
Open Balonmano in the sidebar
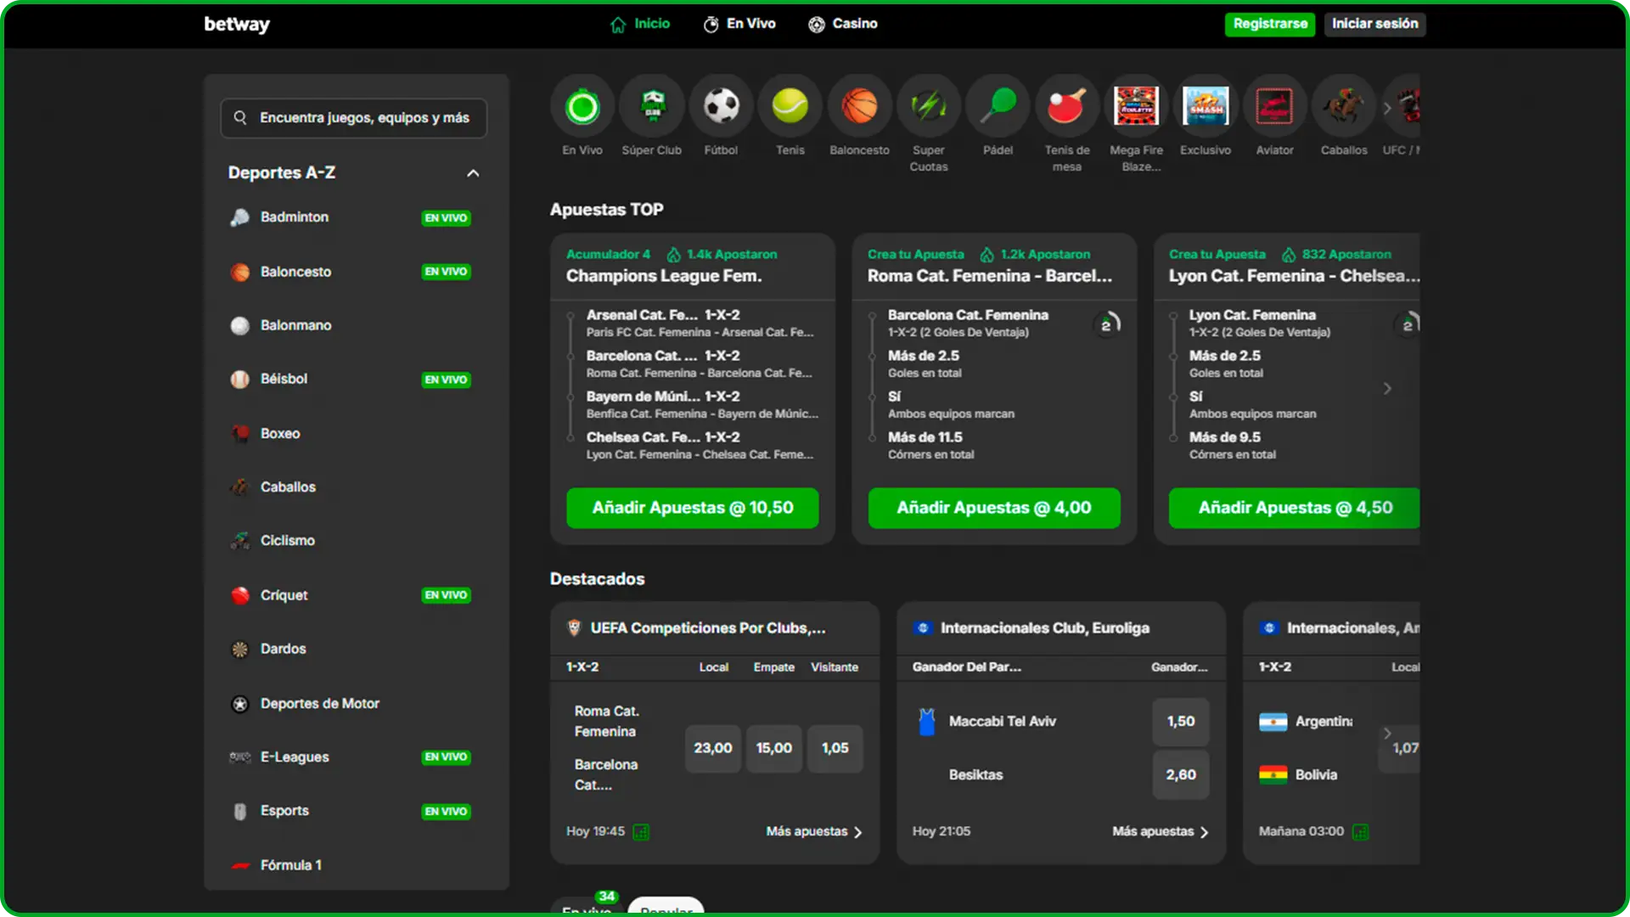coord(351,325)
